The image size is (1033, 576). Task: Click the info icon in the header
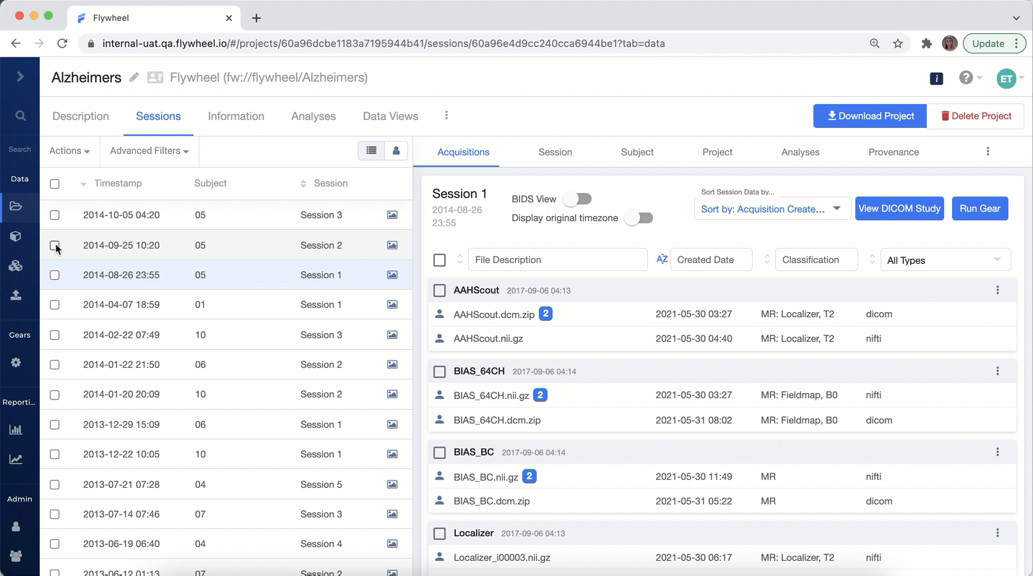point(936,78)
